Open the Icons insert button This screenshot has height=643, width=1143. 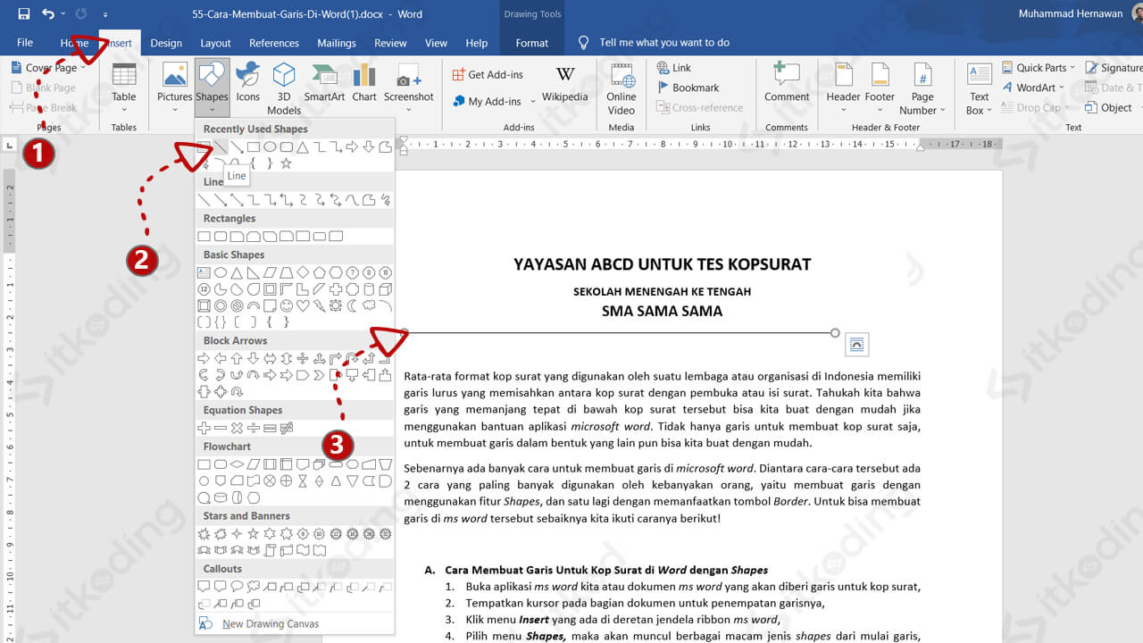coord(247,82)
